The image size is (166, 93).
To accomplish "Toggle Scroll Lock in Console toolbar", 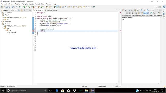I will coord(139,13).
